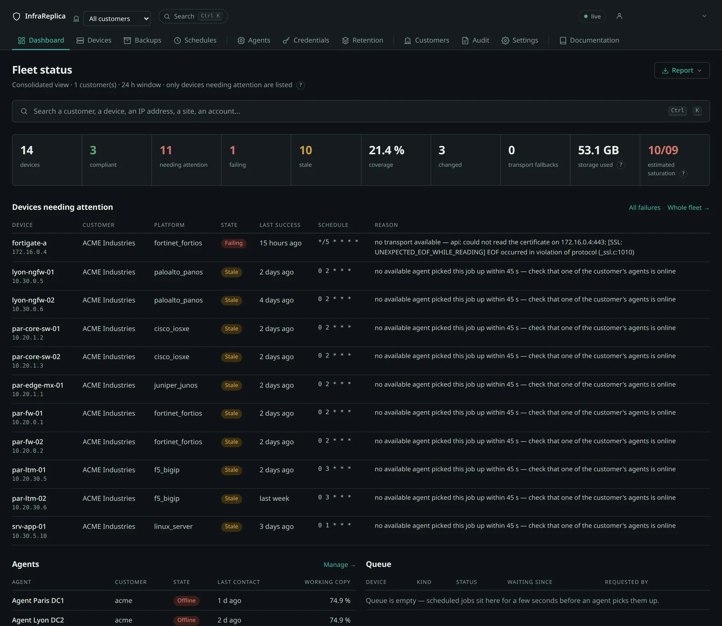The width and height of the screenshot is (722, 626).
Task: Click the Retention layers icon
Action: (x=345, y=41)
